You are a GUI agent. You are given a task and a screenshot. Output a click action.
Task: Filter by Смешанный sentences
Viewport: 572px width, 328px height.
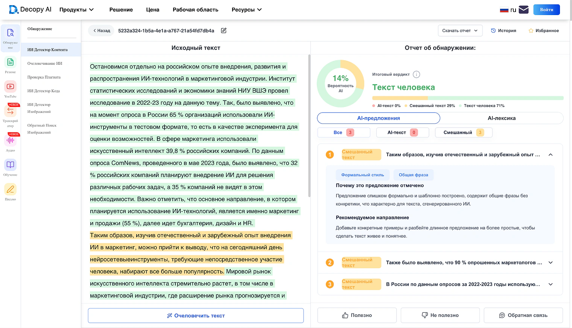point(464,132)
